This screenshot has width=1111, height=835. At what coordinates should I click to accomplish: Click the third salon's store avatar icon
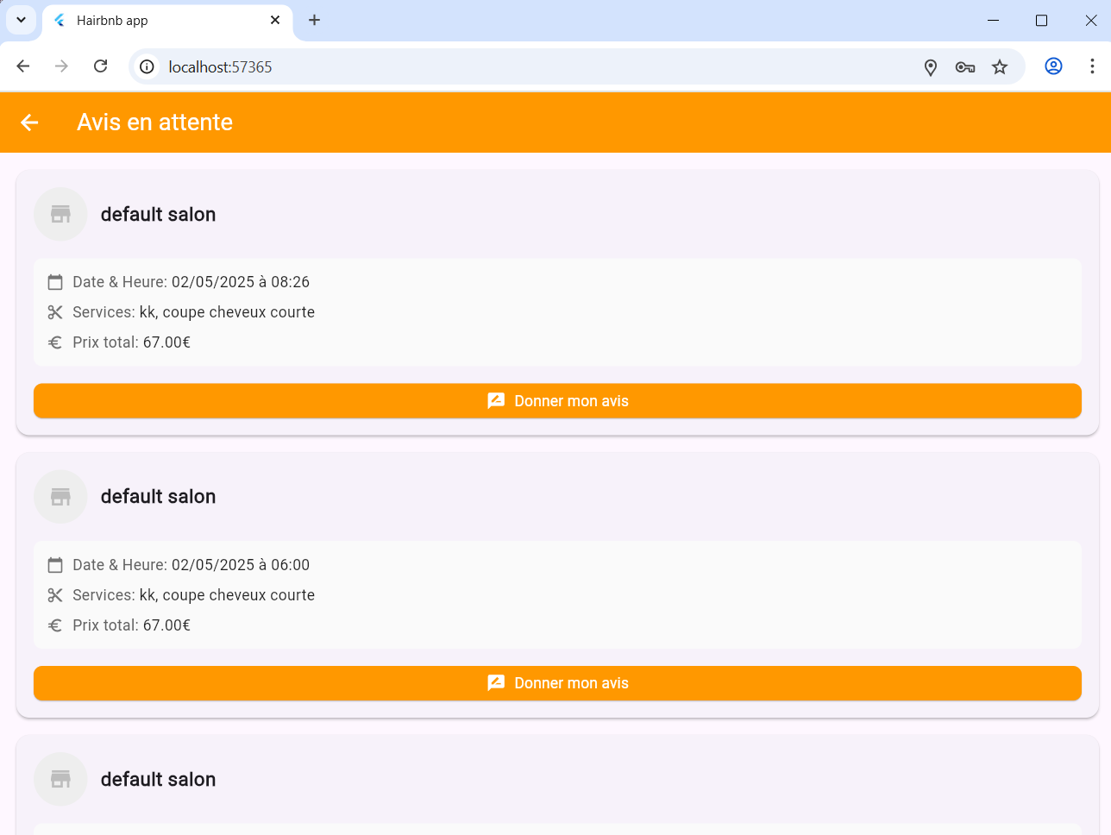tap(60, 779)
